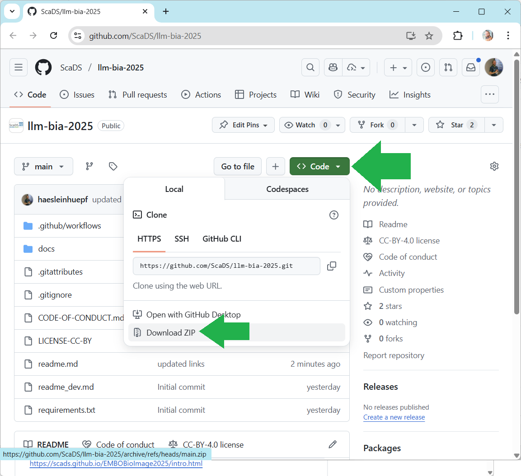Image resolution: width=521 pixels, height=476 pixels.
Task: Open the hamburger navigation menu
Action: [19, 67]
